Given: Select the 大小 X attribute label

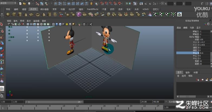Looking at the screenshot, I should point(196,42).
